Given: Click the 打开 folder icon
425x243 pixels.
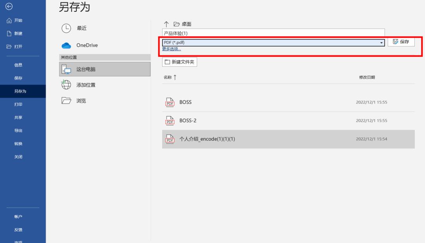Looking at the screenshot, I should click(x=9, y=46).
